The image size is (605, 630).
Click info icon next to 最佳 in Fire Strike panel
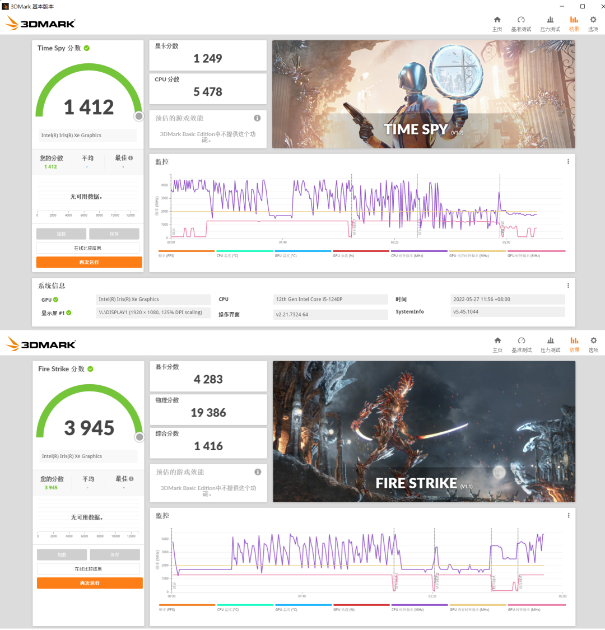131,479
